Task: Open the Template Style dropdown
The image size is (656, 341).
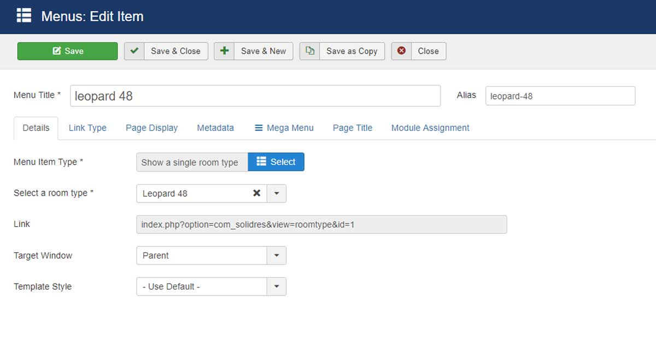Action: (x=277, y=286)
